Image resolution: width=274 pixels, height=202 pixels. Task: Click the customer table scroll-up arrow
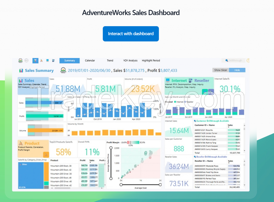coord(244,125)
